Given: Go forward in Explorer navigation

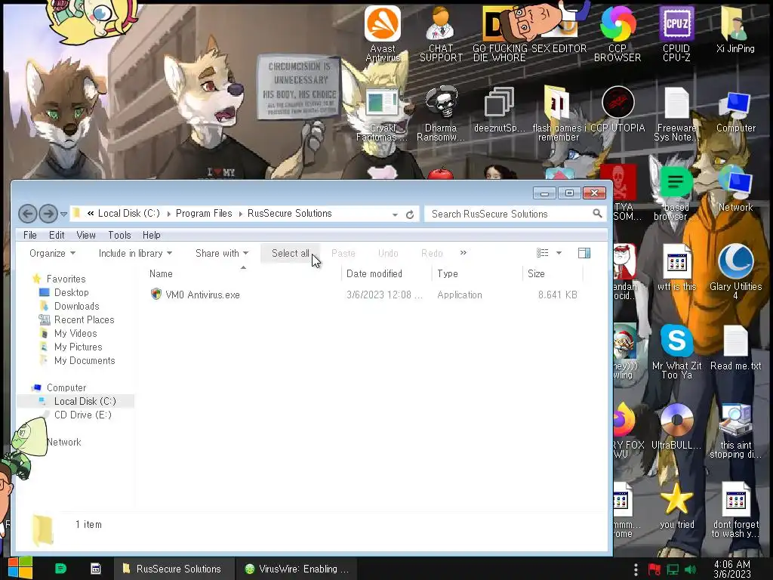Looking at the screenshot, I should [x=48, y=214].
